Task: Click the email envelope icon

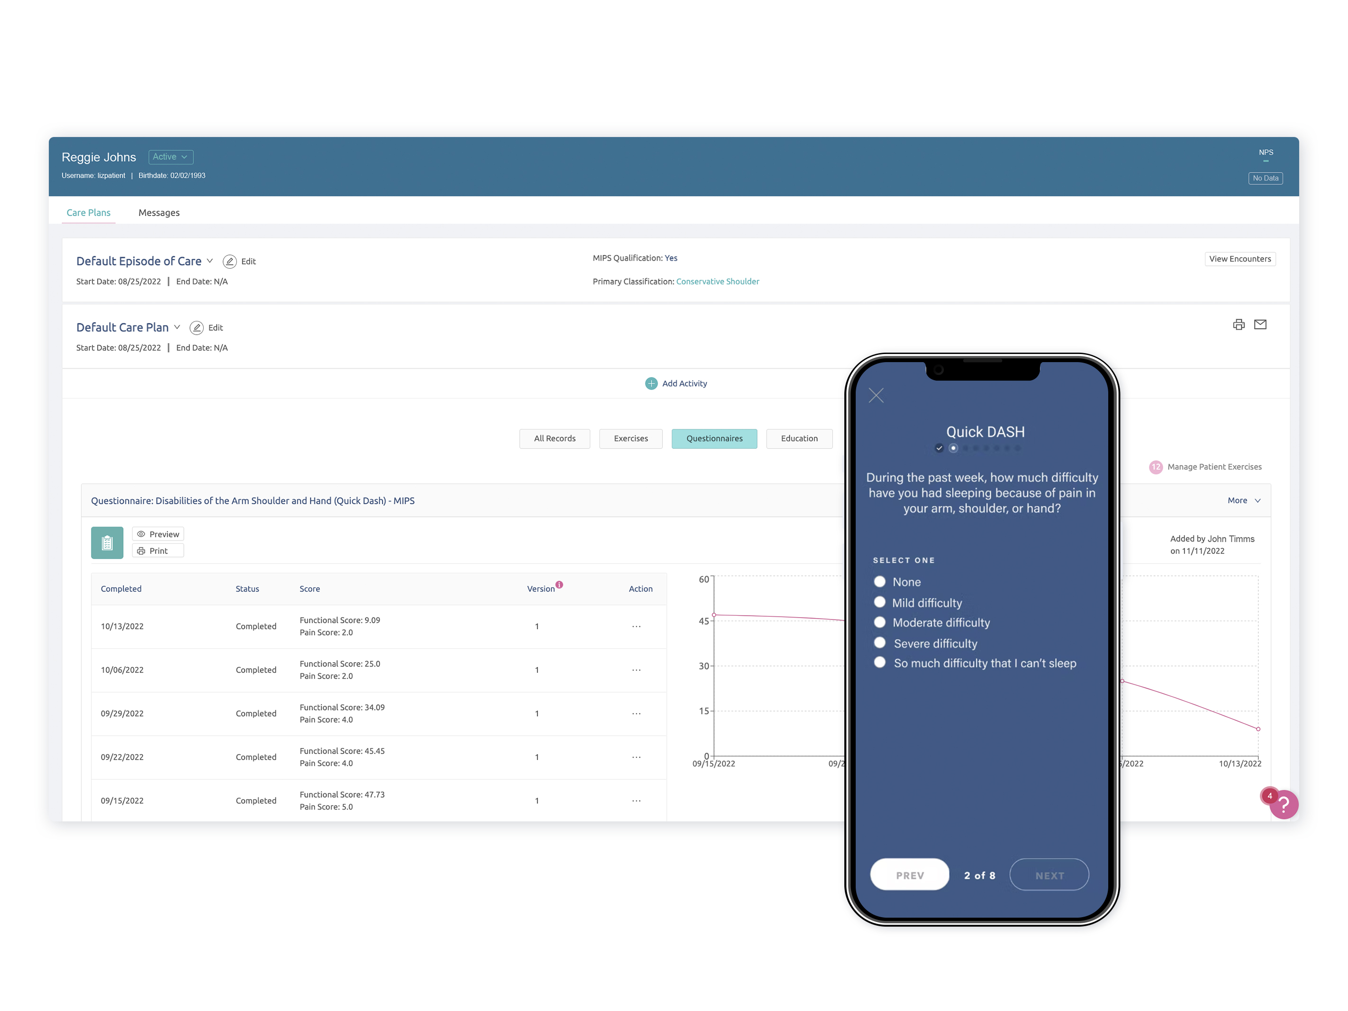Action: (x=1260, y=325)
